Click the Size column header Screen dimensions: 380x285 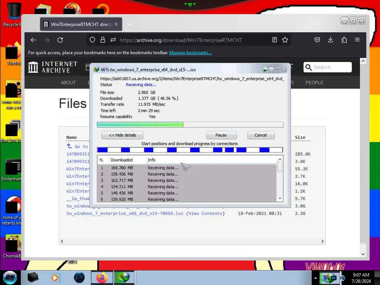tap(300, 137)
